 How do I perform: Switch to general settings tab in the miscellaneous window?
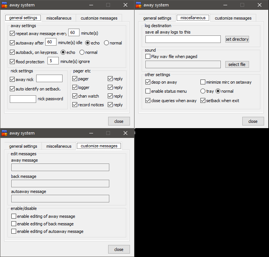coord(157,18)
